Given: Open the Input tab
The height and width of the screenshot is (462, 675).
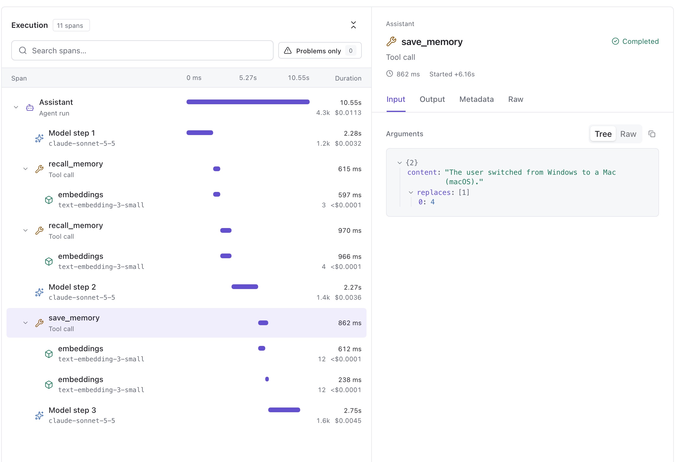Looking at the screenshot, I should 396,100.
